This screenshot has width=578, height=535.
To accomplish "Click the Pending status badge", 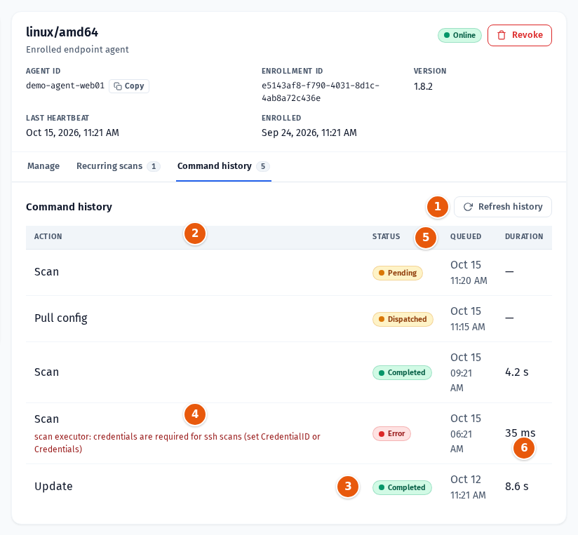I will click(397, 273).
